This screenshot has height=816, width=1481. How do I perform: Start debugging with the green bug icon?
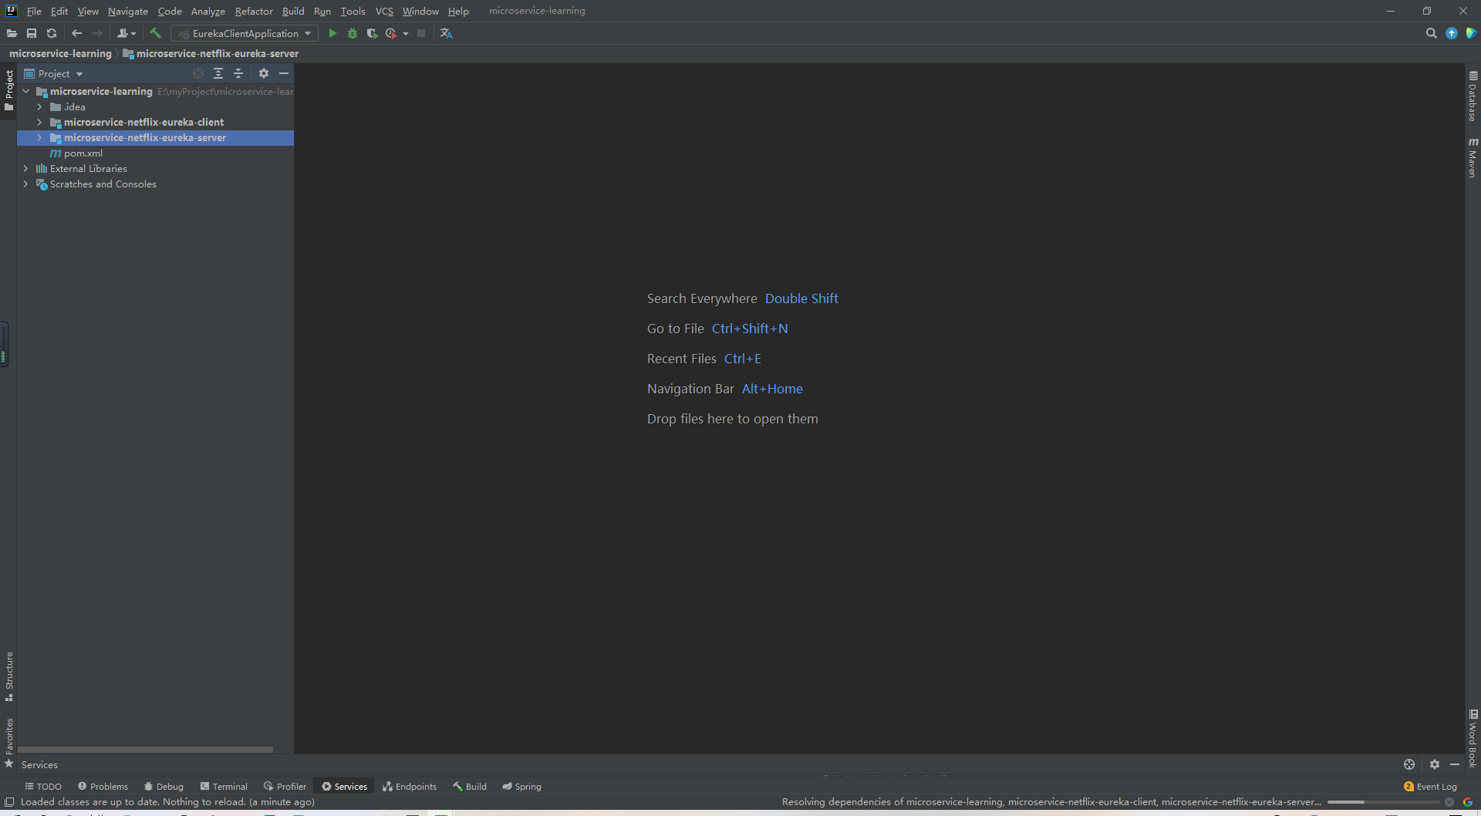point(353,33)
